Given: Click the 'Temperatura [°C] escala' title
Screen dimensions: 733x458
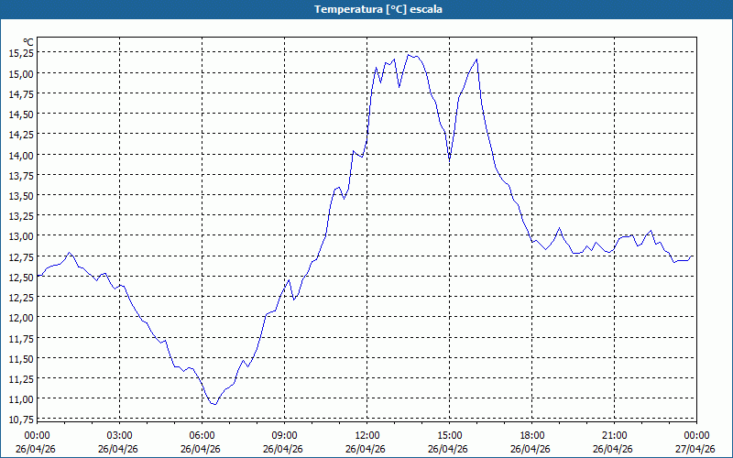Looking at the screenshot, I should (378, 9).
